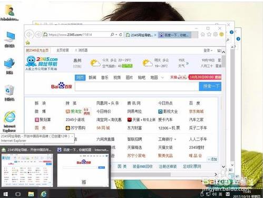263x198 pixels.
Task: Click the horizontal scrollbar right arrow
Action: (216, 174)
